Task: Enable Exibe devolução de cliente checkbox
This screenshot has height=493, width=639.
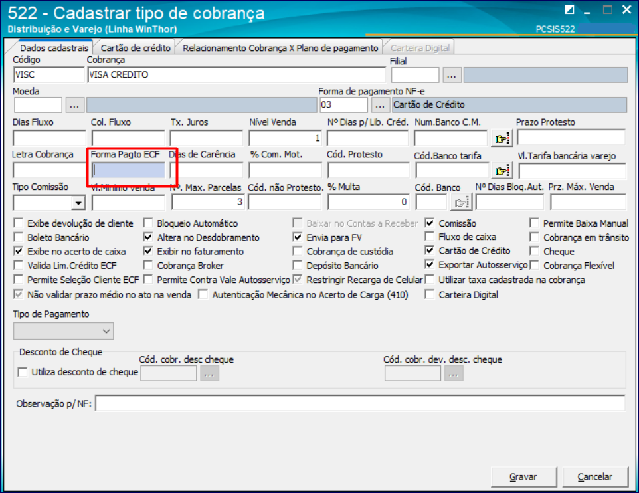Action: [19, 223]
